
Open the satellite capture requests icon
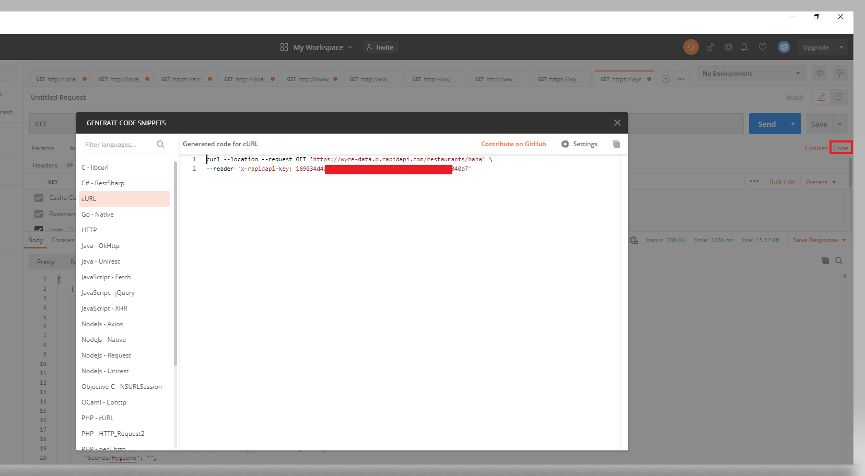coord(710,47)
